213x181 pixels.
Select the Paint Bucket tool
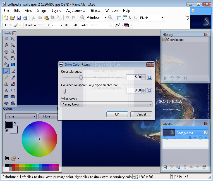[x=6, y=65]
